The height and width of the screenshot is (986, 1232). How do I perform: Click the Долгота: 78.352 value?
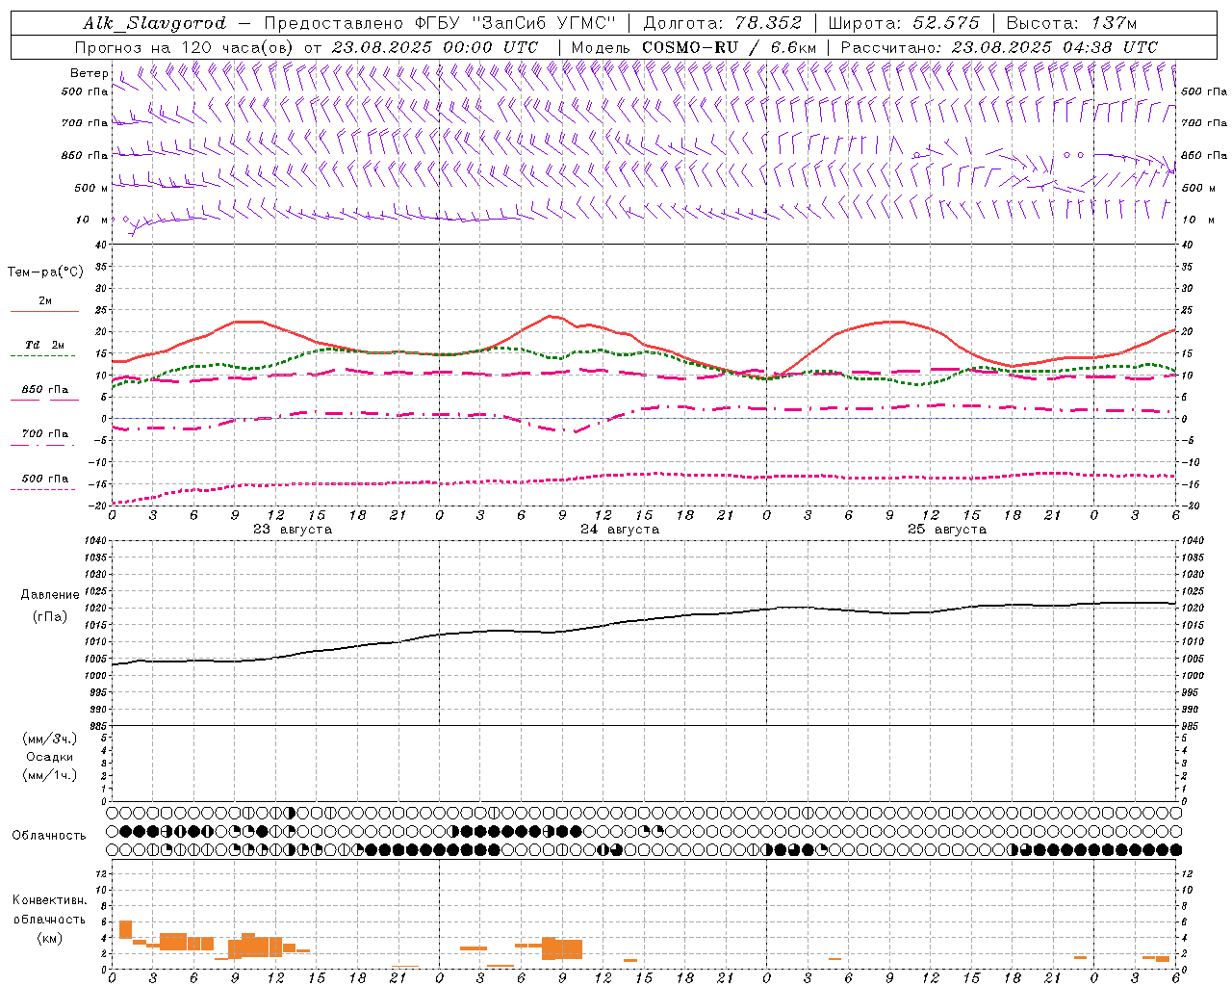tap(721, 23)
